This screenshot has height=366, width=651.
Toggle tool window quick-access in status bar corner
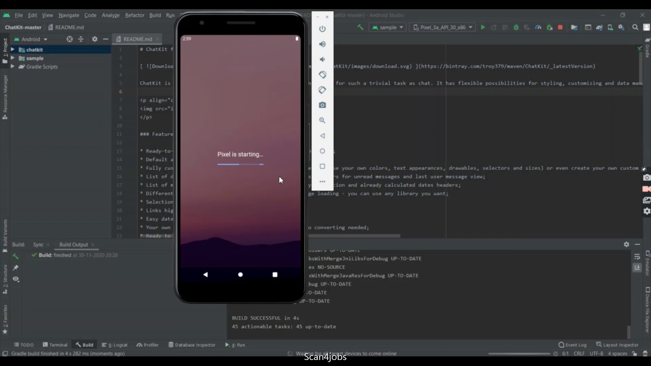(x=5, y=354)
